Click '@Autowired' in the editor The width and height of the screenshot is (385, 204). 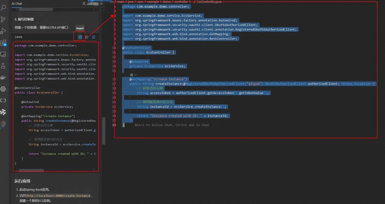tap(139, 62)
